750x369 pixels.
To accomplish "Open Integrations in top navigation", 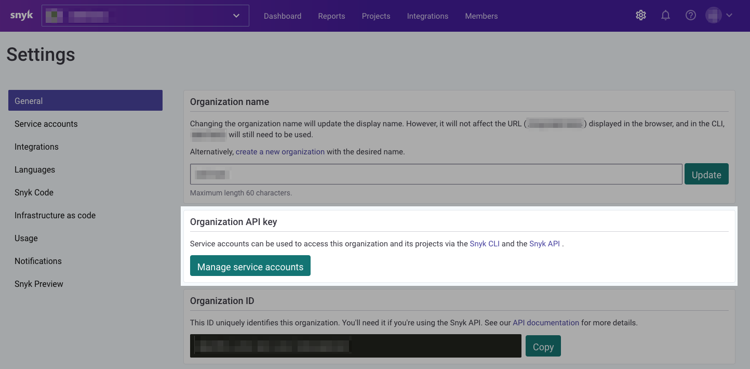I will 427,16.
